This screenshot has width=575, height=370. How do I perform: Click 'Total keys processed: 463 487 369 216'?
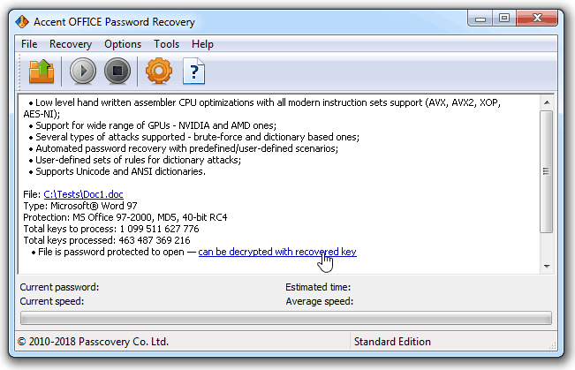pyautogui.click(x=107, y=240)
